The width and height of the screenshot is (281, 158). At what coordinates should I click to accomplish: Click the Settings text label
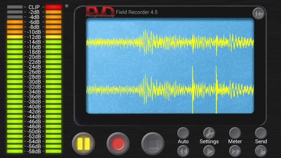[209, 141]
